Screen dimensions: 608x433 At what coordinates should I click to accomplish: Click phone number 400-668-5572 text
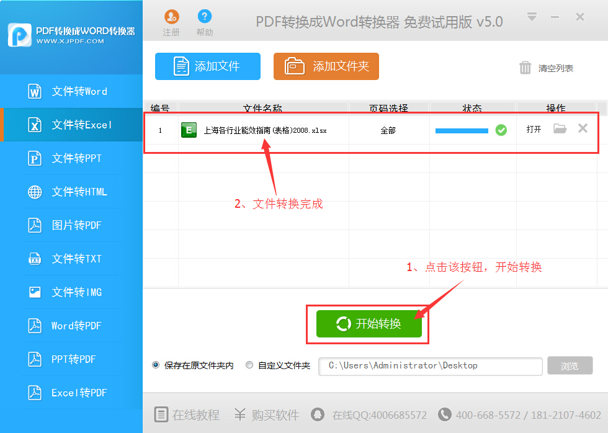(x=488, y=415)
